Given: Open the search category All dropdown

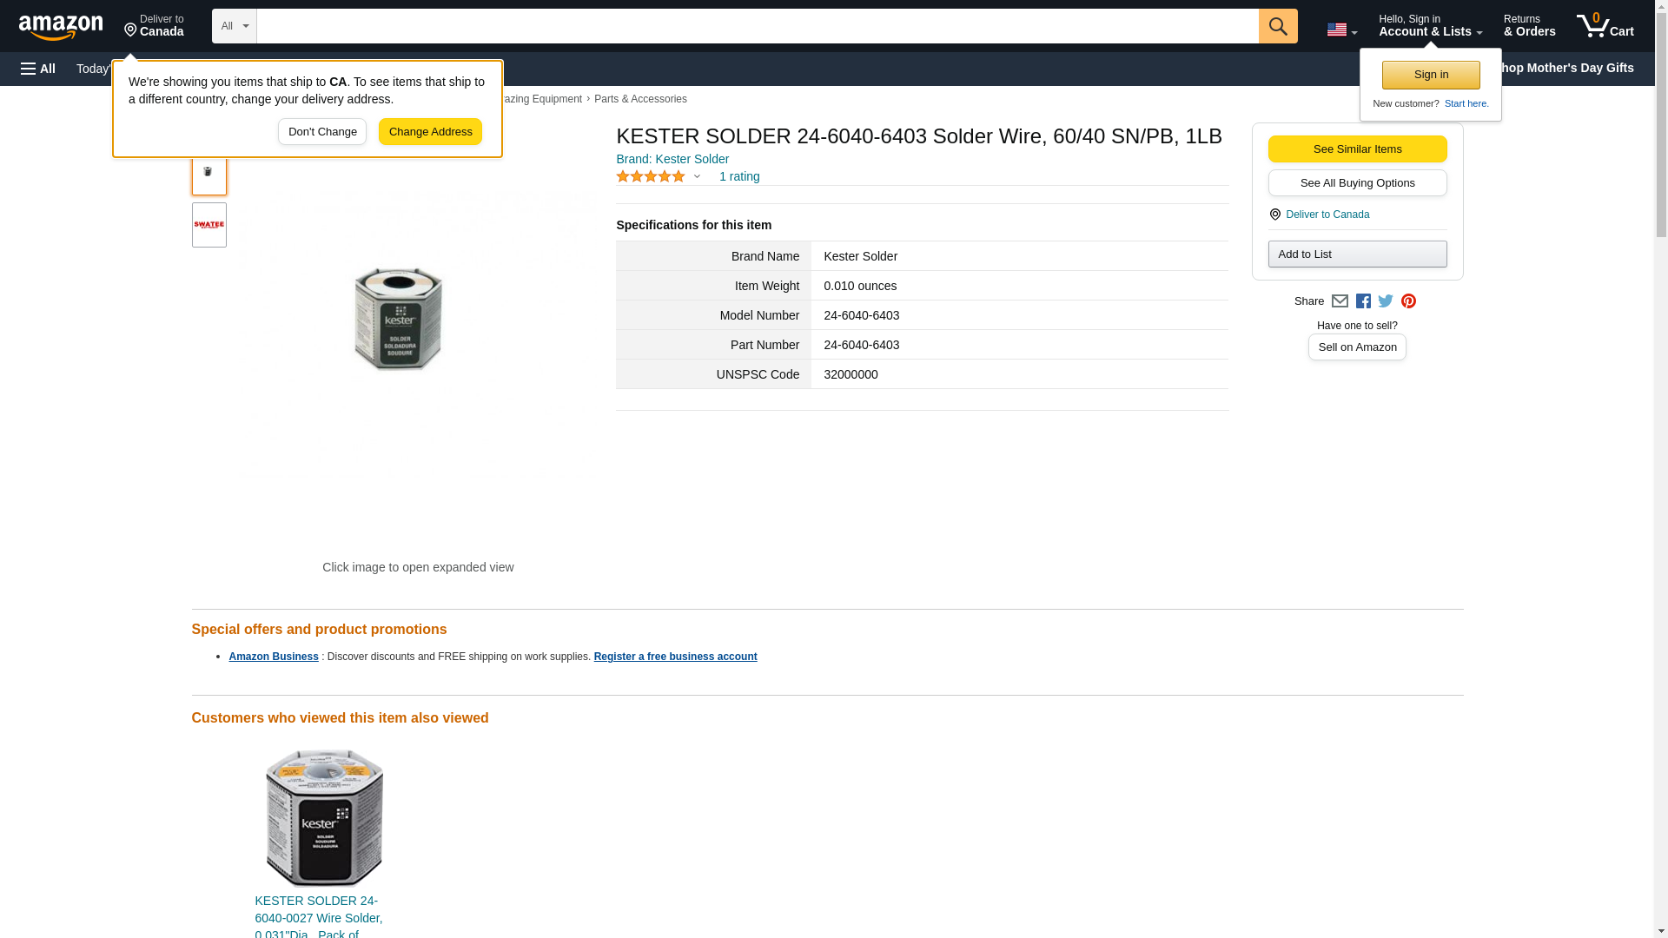Looking at the screenshot, I should point(234,26).
